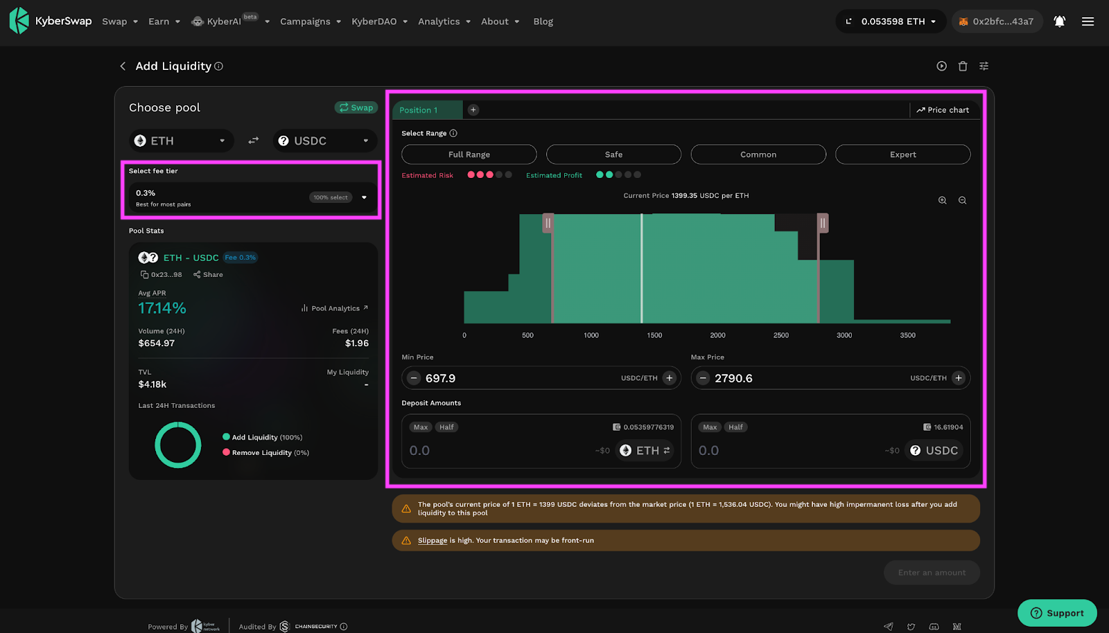Click Max for ETH deposit
Screen dimensions: 1109x633
tap(421, 427)
